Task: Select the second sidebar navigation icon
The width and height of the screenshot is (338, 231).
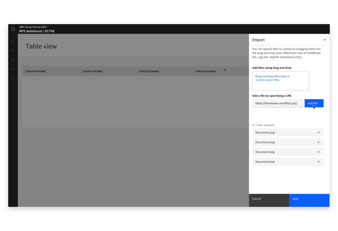Action: [13, 50]
